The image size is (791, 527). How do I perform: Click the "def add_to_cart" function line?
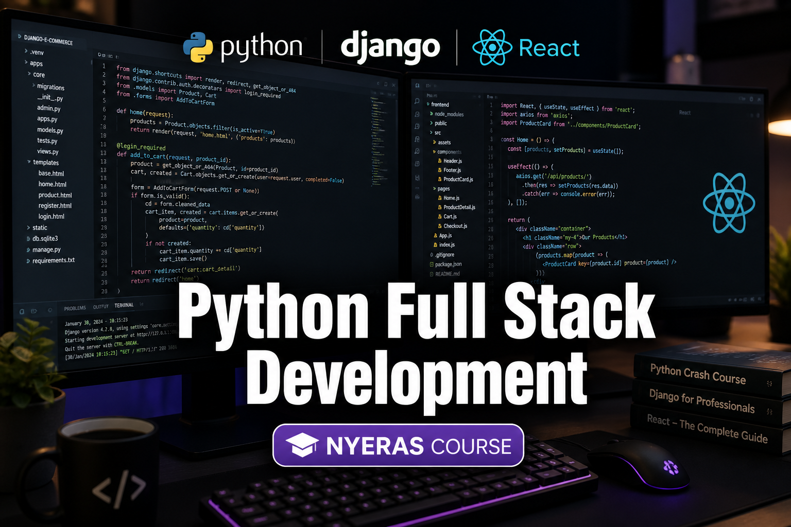pos(174,156)
